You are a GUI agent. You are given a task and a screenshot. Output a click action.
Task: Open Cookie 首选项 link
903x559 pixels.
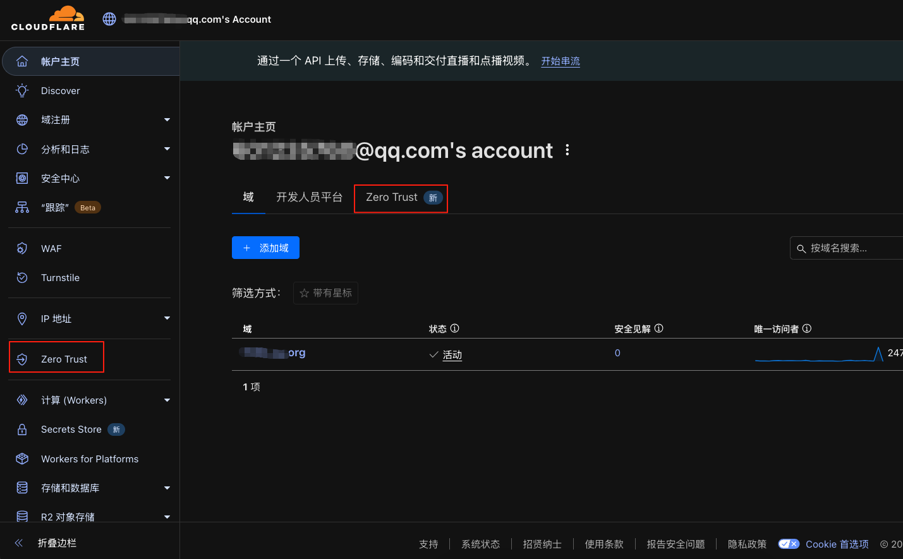click(837, 544)
